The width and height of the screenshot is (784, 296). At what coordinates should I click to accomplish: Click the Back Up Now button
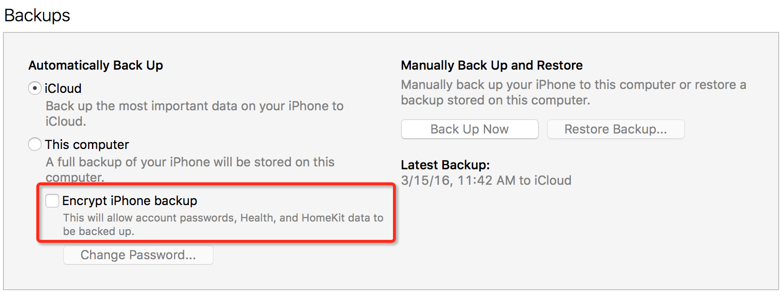pos(469,129)
